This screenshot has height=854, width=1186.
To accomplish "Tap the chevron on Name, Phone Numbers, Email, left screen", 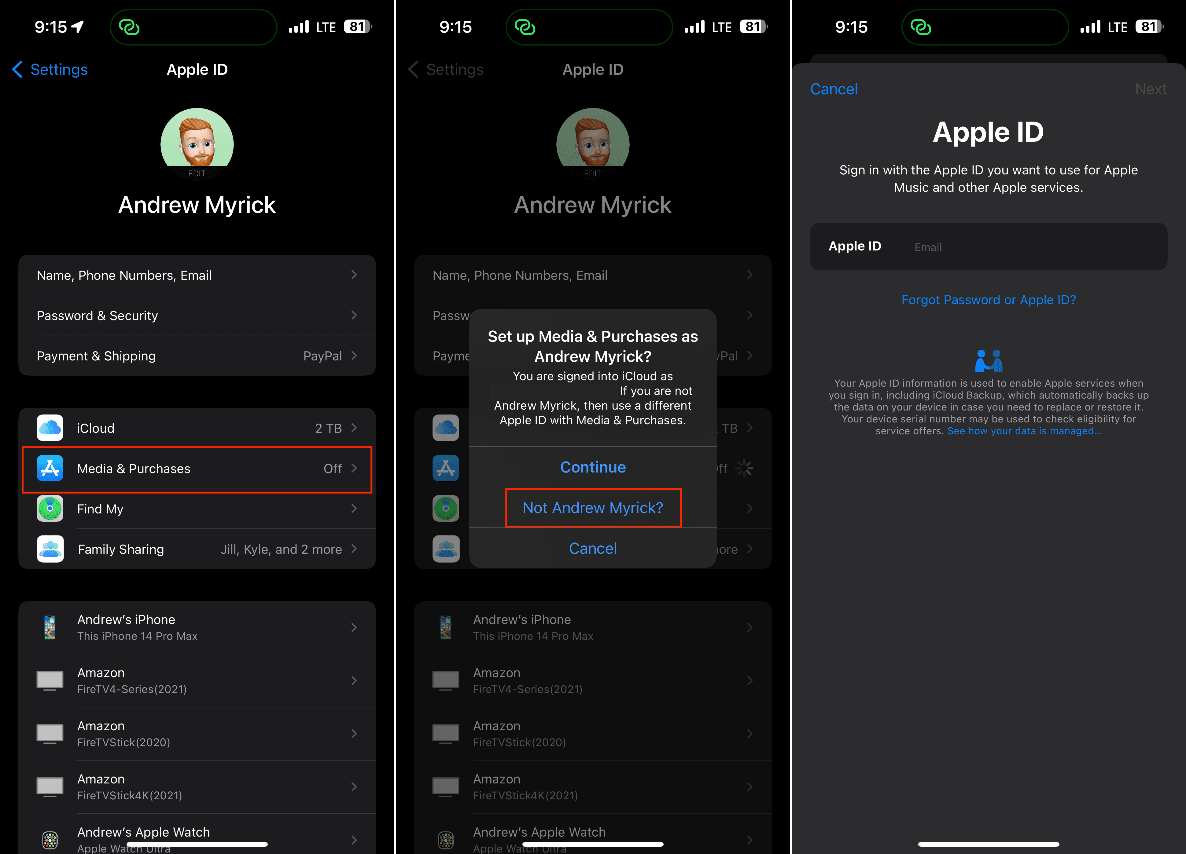I will (x=354, y=275).
